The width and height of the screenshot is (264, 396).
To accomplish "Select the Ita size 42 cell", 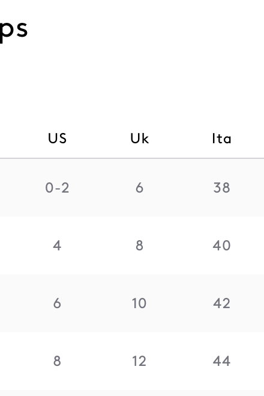I will [x=221, y=303].
